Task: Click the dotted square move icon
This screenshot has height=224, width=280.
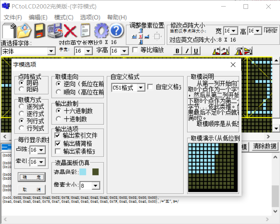Action: click(x=157, y=37)
